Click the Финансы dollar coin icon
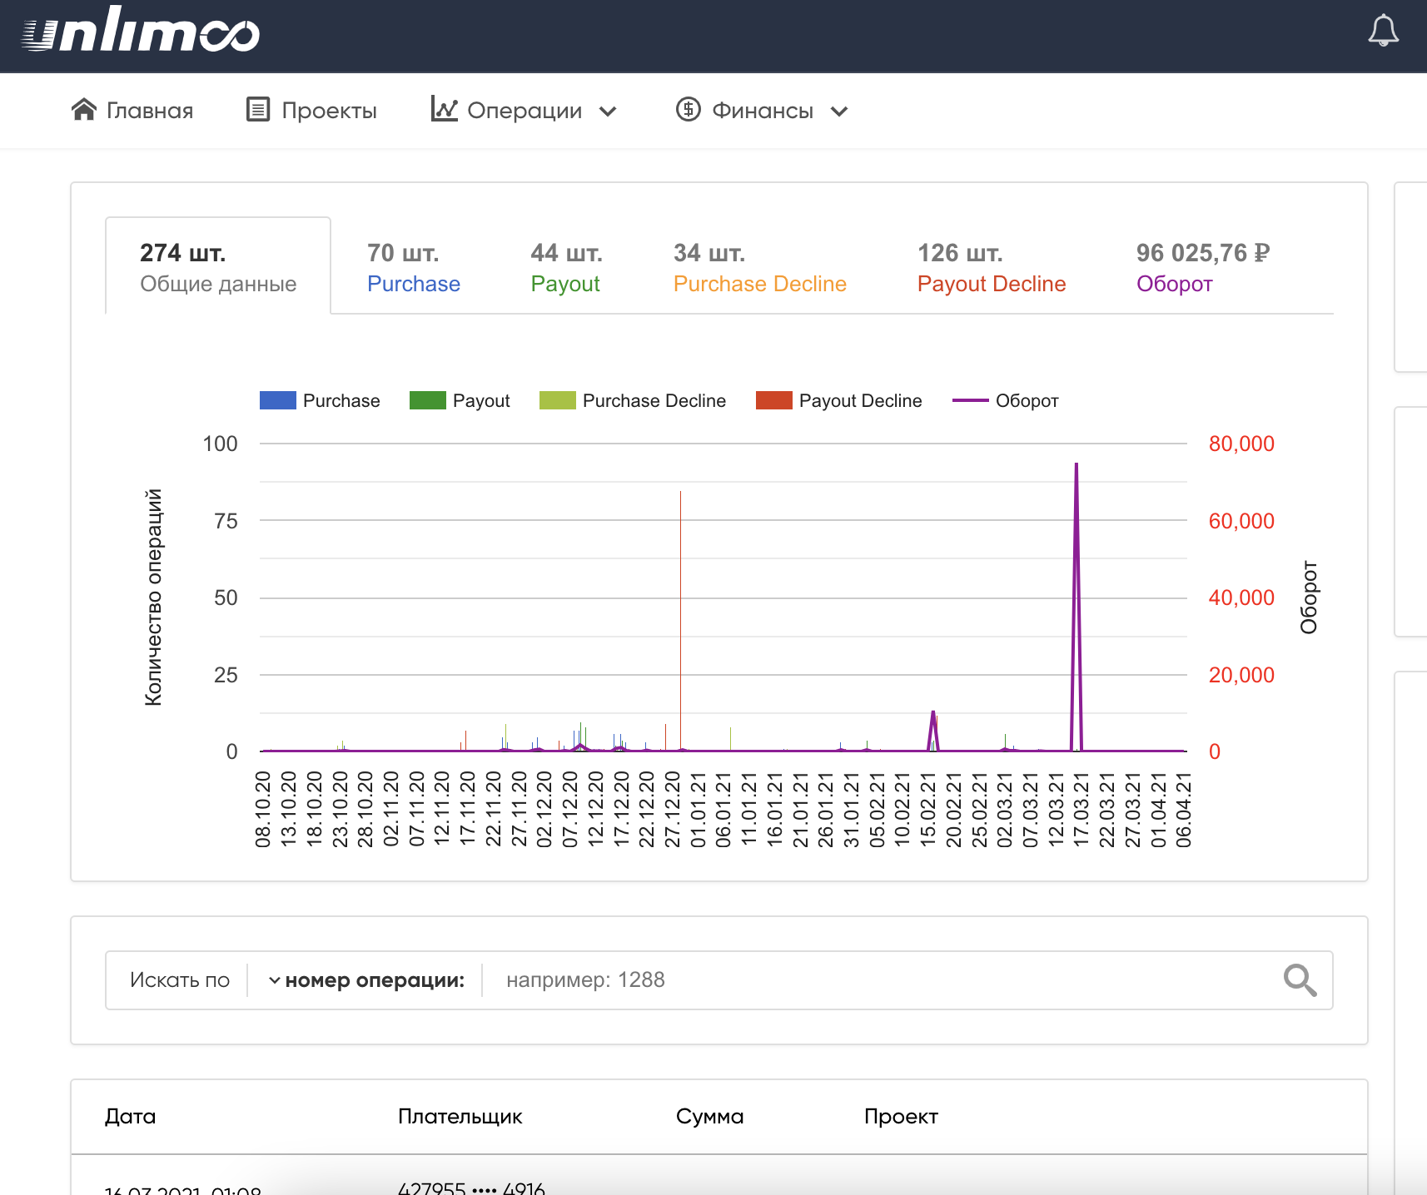The width and height of the screenshot is (1427, 1195). (688, 109)
